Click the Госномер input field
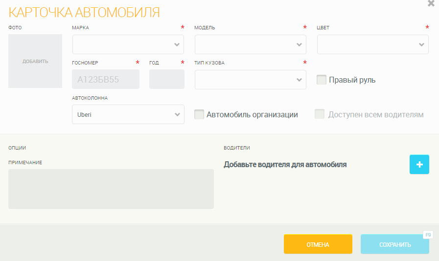Screen dimensions: 439x261 [x=105, y=79]
